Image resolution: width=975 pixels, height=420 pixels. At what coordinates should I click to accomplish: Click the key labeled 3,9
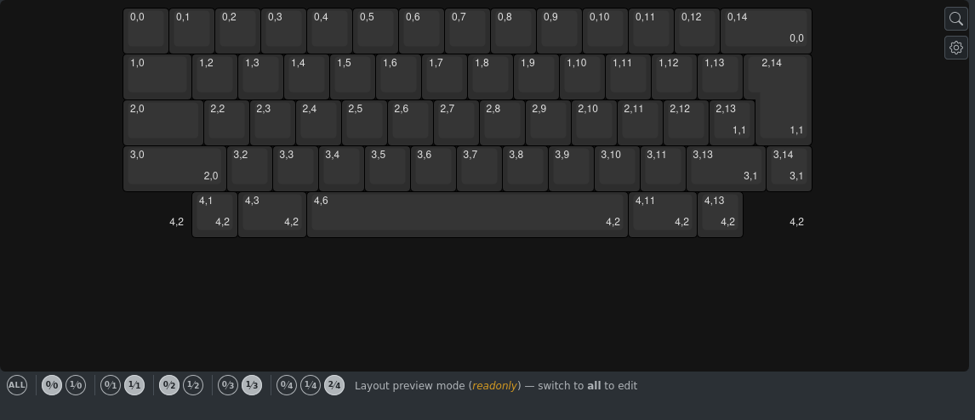tap(571, 168)
